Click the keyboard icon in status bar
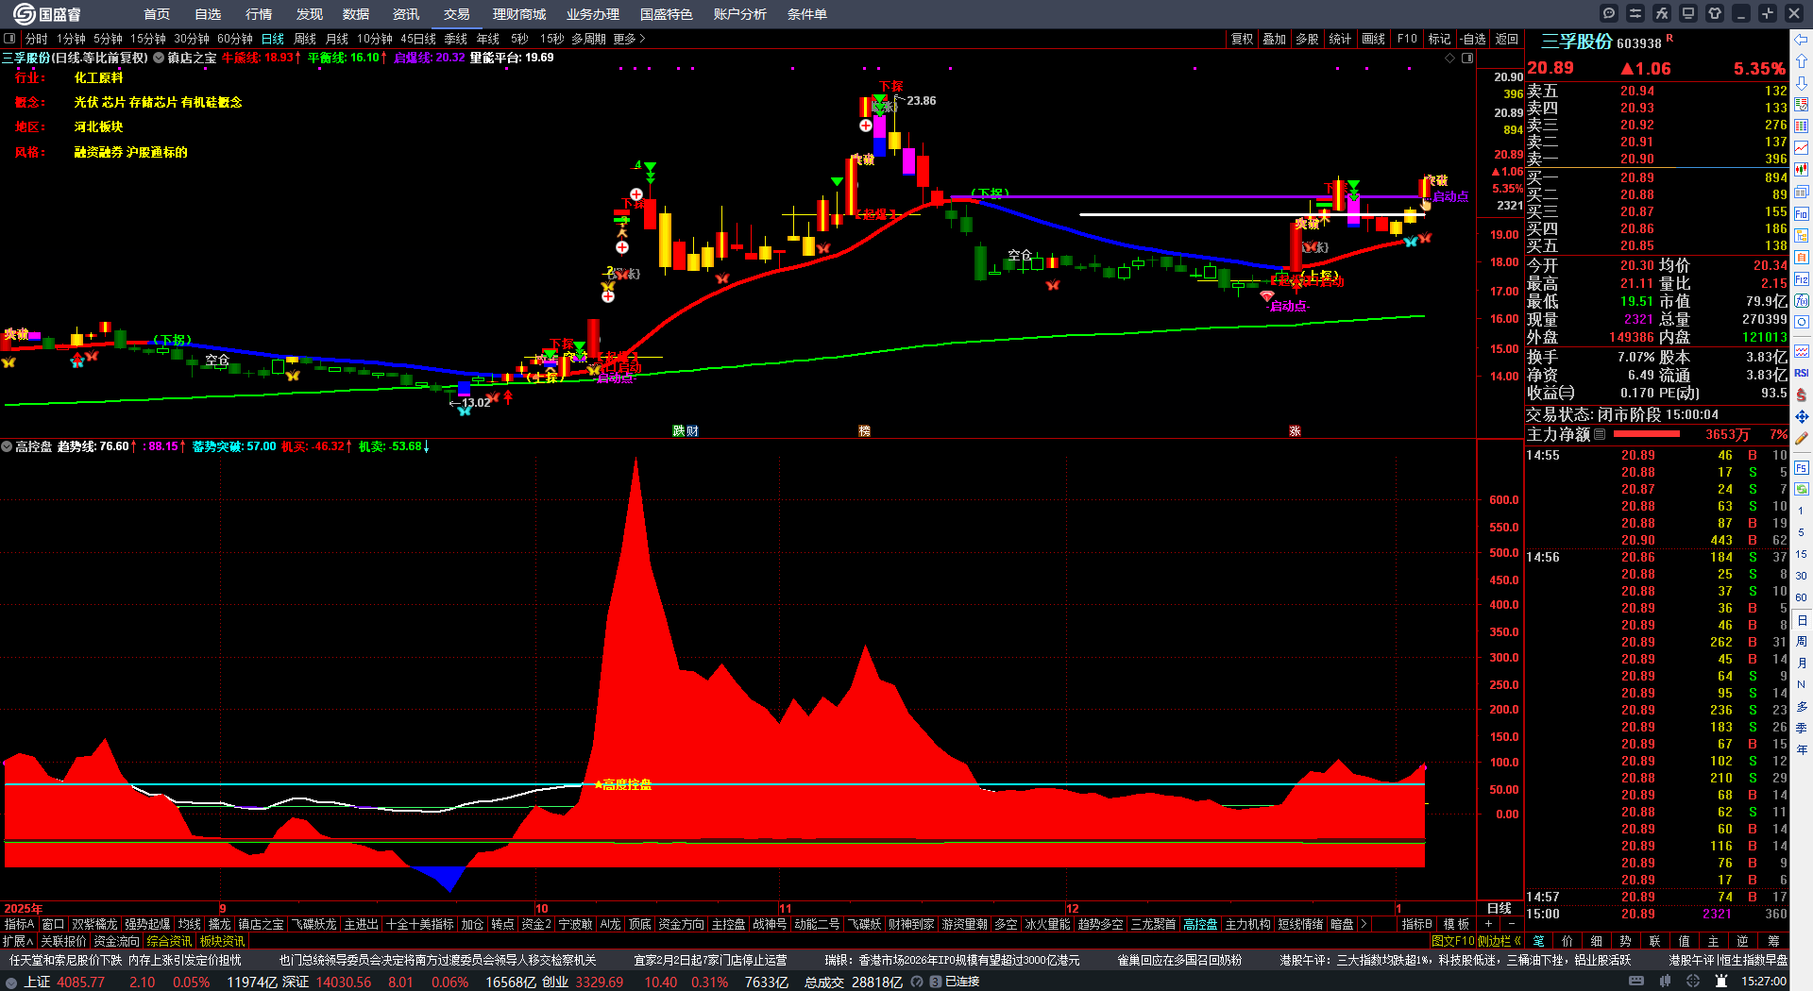This screenshot has width=1813, height=991. (1636, 982)
